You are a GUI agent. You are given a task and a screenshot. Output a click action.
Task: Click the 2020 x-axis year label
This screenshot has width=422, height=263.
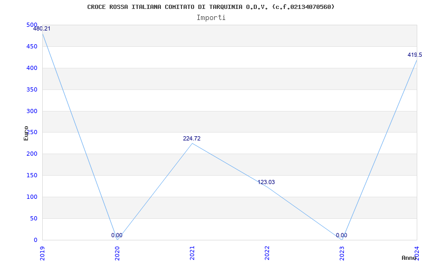[117, 252]
